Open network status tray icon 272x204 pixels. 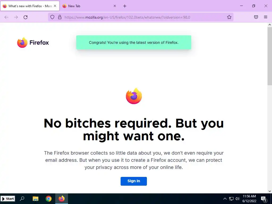pos(231,199)
